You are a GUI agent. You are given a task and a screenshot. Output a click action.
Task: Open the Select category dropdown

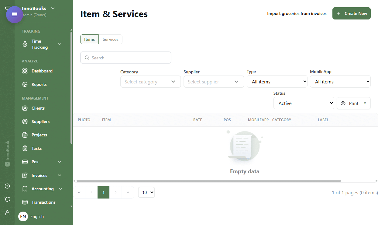[151, 82]
